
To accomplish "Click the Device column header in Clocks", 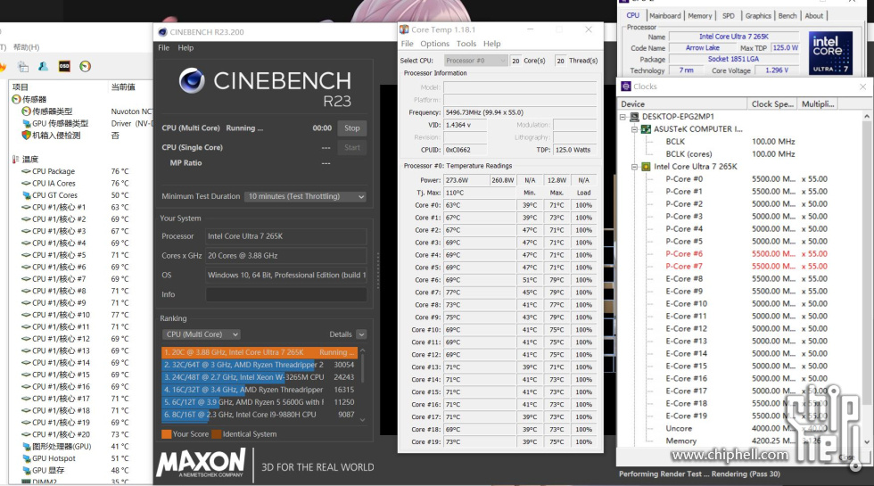I will pyautogui.click(x=682, y=104).
